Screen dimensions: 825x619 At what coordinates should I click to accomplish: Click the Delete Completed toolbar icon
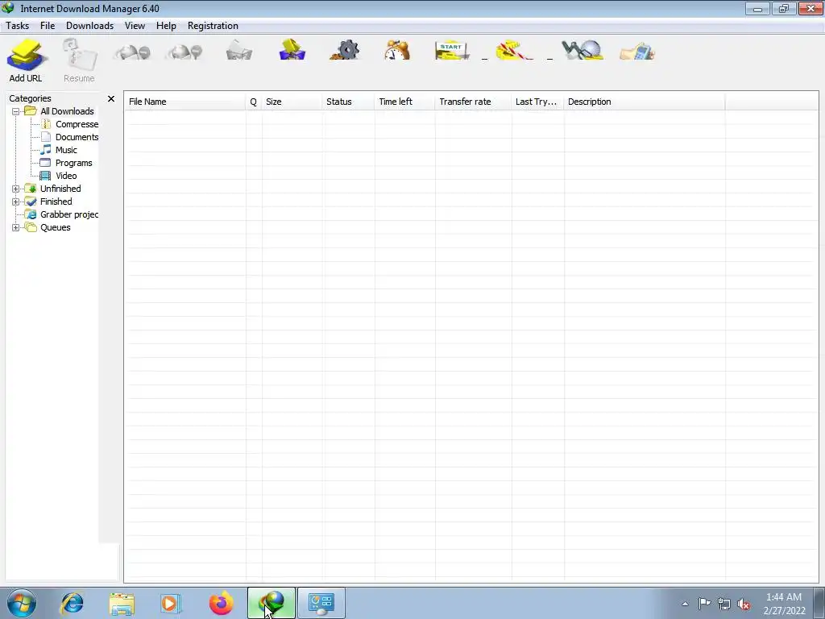pos(292,50)
